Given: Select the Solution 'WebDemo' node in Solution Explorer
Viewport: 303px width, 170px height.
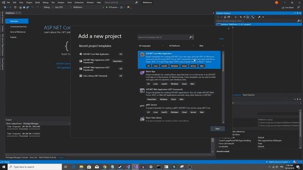Looking at the screenshot, I should click(258, 25).
